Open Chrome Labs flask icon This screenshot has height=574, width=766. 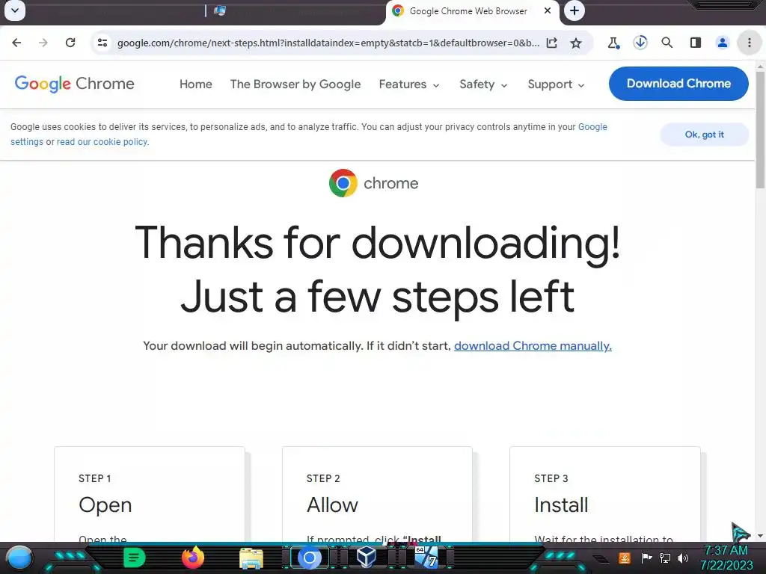(613, 43)
